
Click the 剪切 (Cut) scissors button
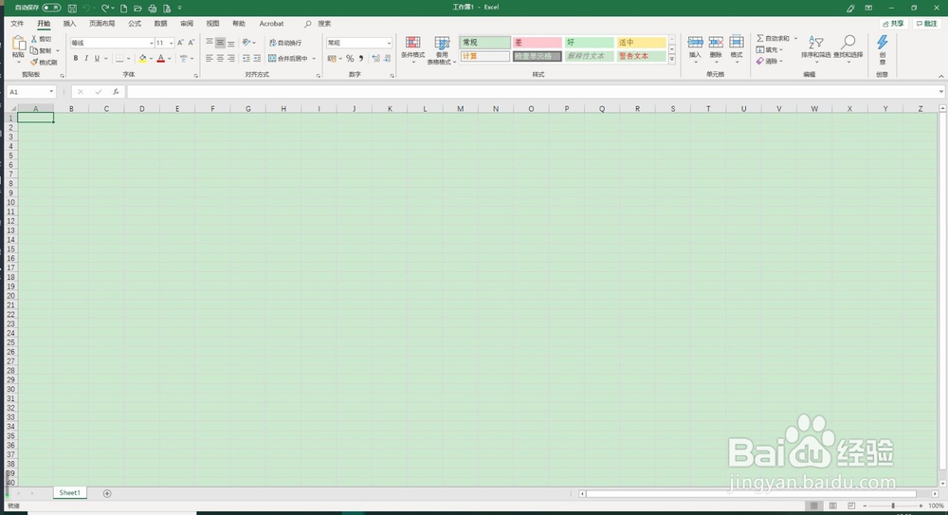[41, 39]
